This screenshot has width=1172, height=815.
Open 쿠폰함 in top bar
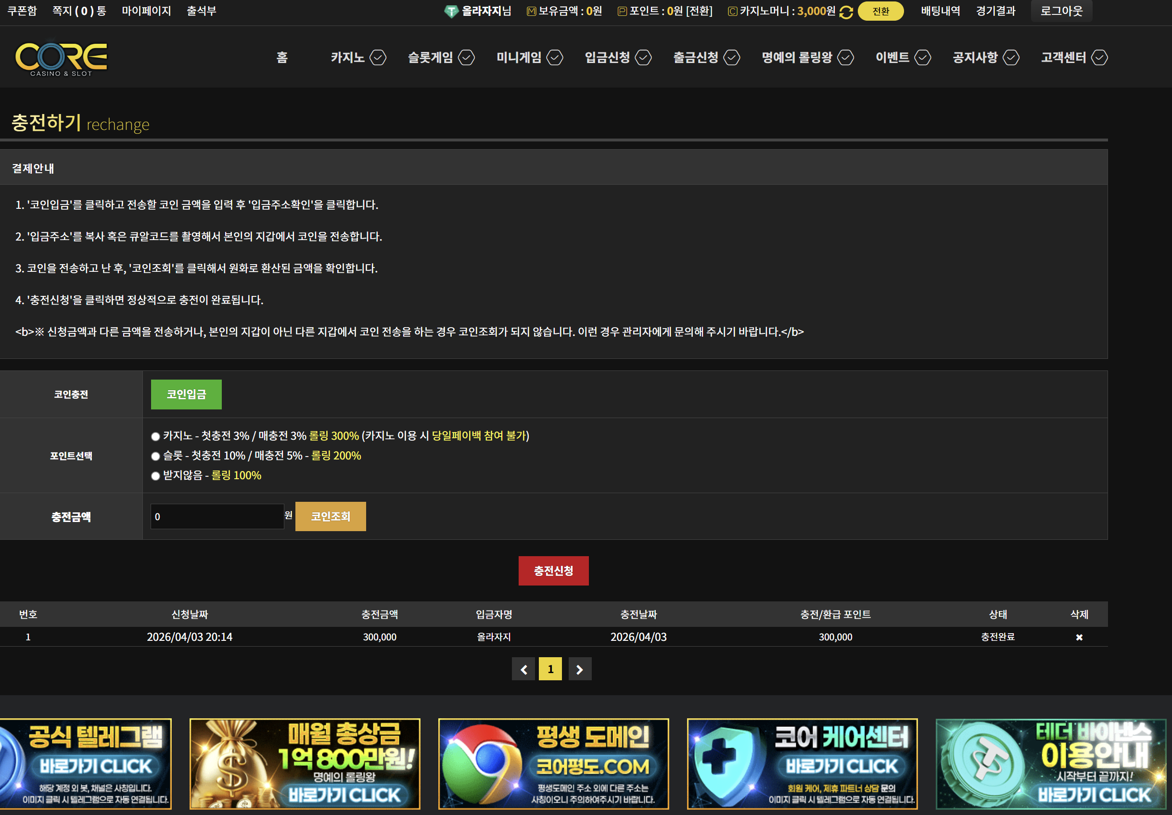(x=22, y=11)
